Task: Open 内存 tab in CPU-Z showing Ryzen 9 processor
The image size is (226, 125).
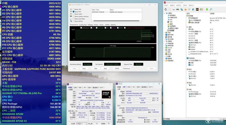Action: pyautogui.click(x=80, y=87)
